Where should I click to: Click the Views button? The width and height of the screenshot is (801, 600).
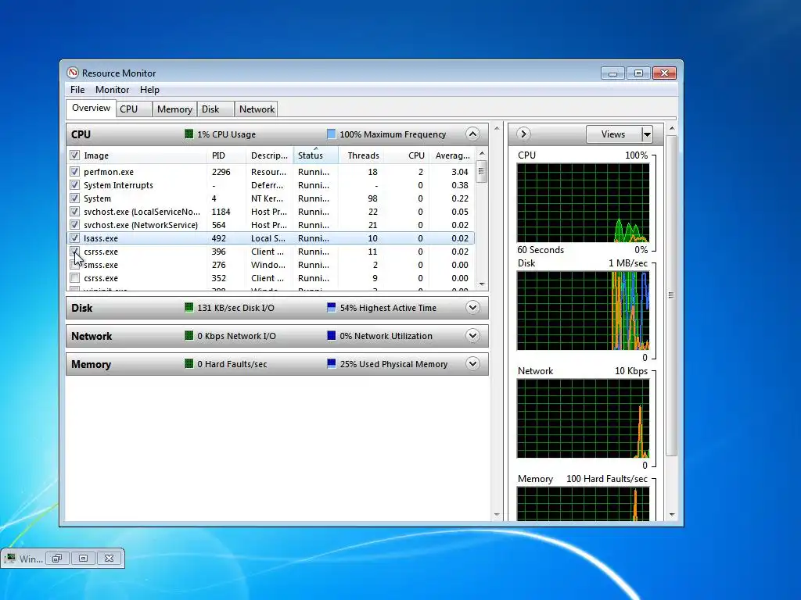pos(613,134)
